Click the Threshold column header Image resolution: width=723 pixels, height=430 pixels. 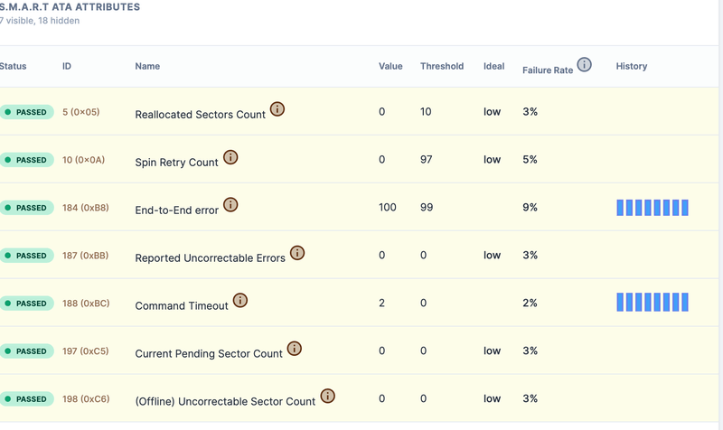click(x=442, y=66)
